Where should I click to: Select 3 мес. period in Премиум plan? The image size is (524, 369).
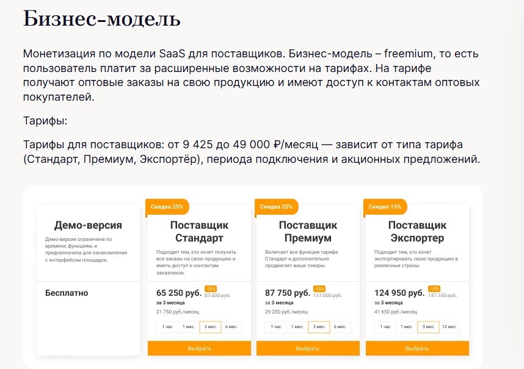click(x=319, y=327)
